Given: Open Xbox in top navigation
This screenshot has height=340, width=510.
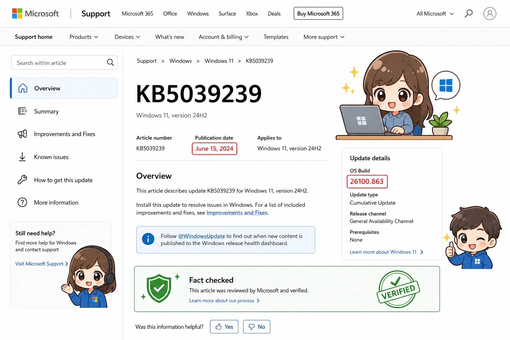Looking at the screenshot, I should (x=252, y=14).
